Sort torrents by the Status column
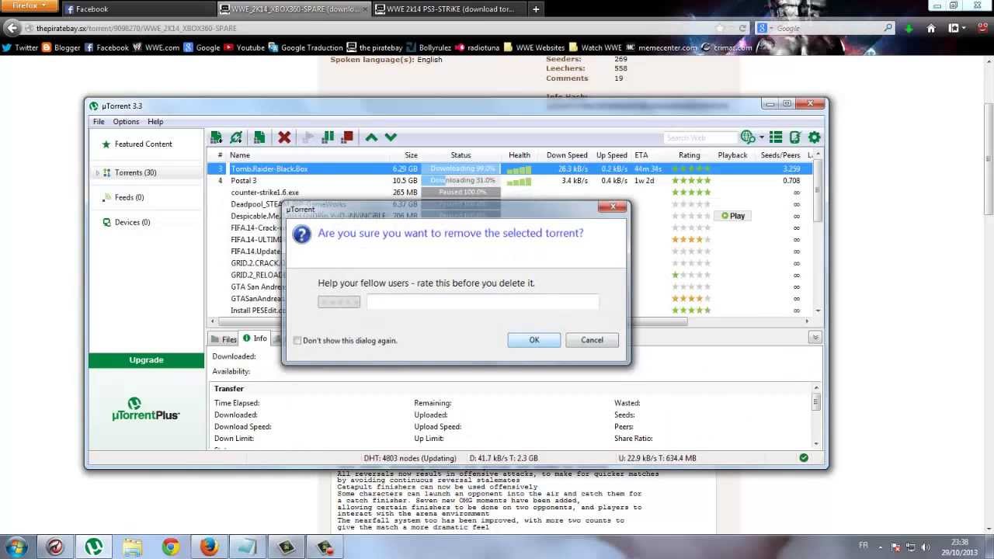994x559 pixels. click(x=461, y=155)
